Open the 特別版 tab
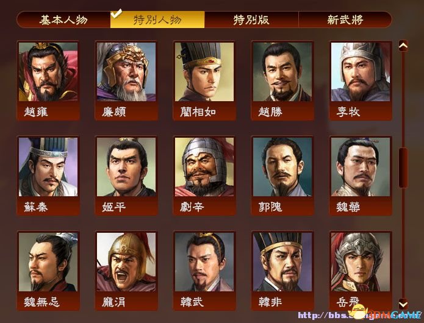This screenshot has width=424, height=323. [251, 20]
